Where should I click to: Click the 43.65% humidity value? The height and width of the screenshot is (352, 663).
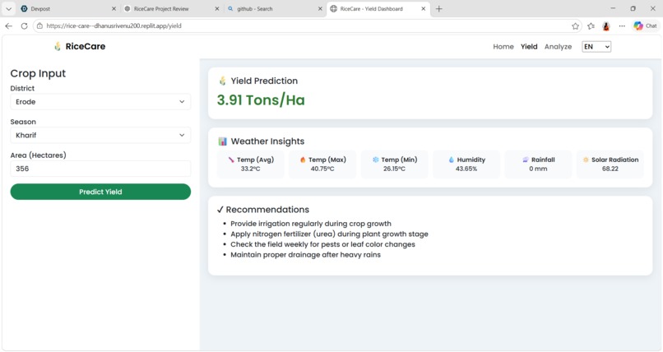pos(466,169)
